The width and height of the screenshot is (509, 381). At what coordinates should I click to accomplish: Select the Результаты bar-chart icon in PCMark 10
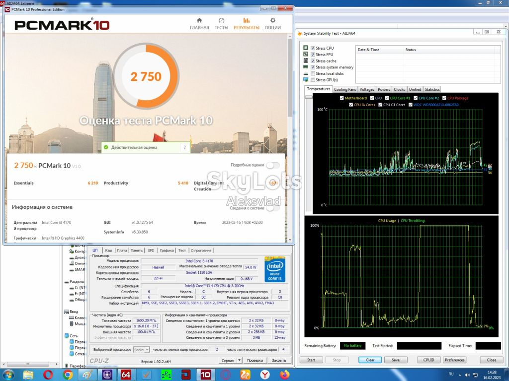247,20
